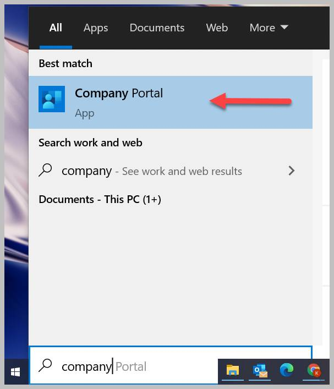Select the Company Portal best match result
The width and height of the screenshot is (334, 389).
[x=171, y=102]
